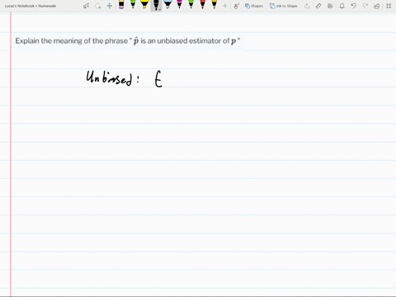Viewport: 396px width, 297px height.
Task: Pick the green pen next to the red pen
Action: pos(191,5)
